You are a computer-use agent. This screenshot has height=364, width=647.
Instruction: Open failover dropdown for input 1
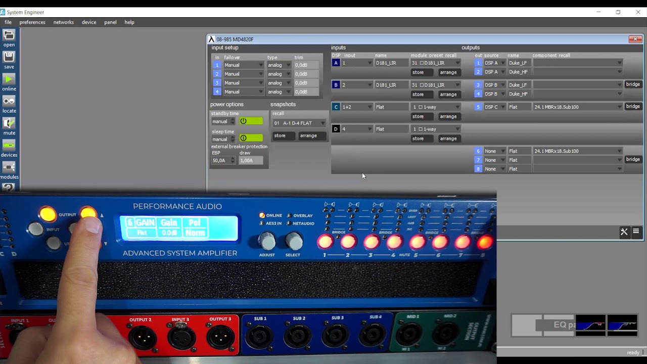point(244,65)
